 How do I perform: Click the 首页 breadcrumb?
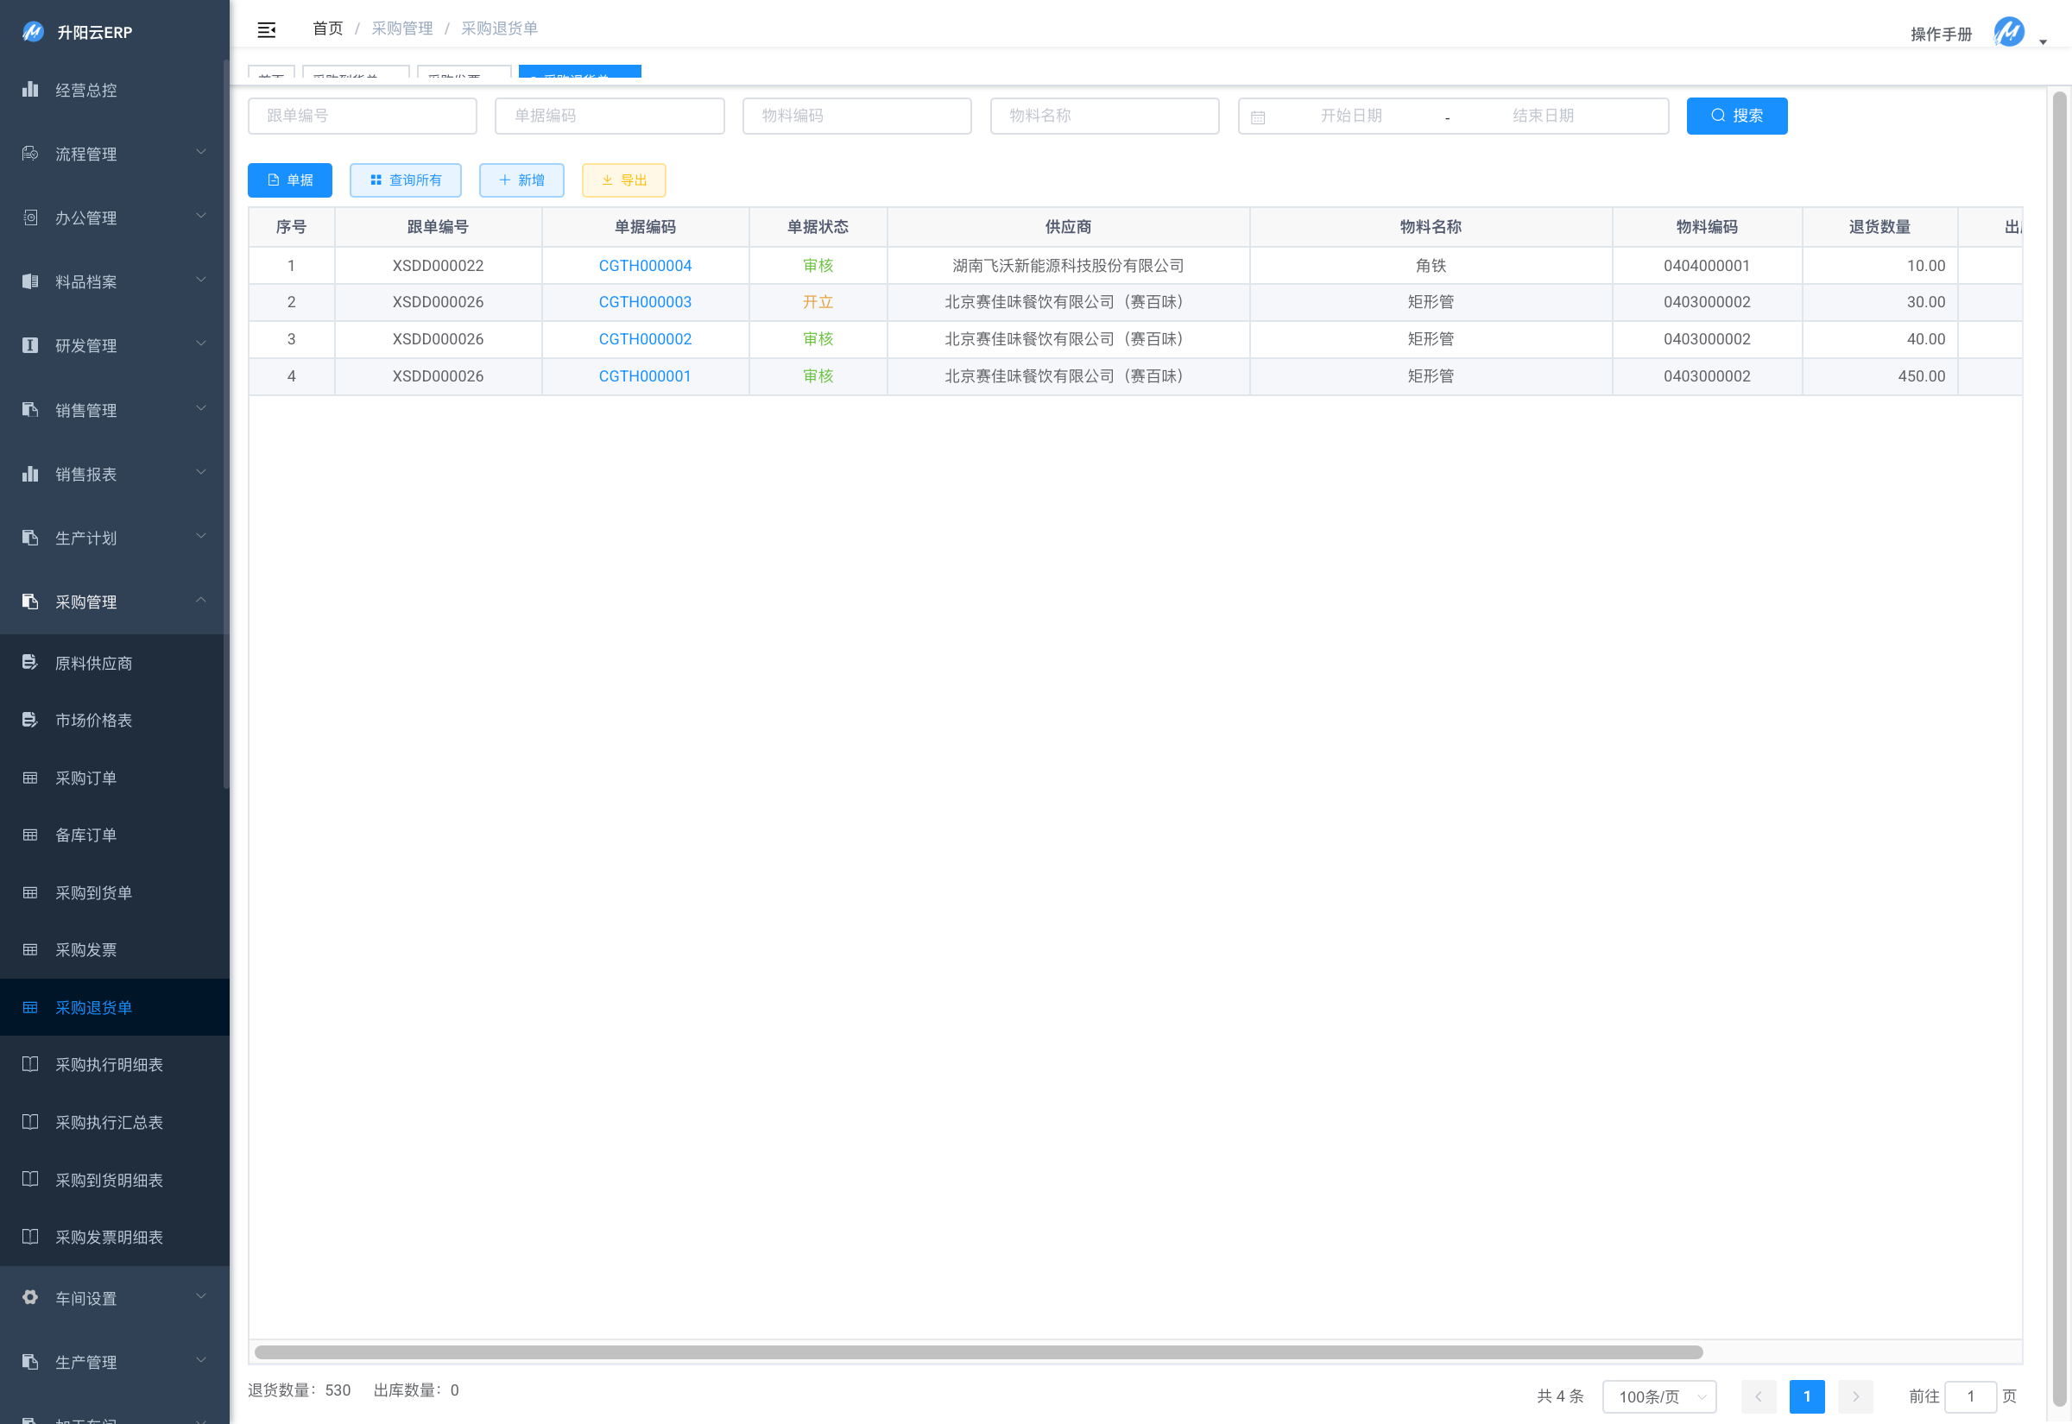tap(327, 28)
